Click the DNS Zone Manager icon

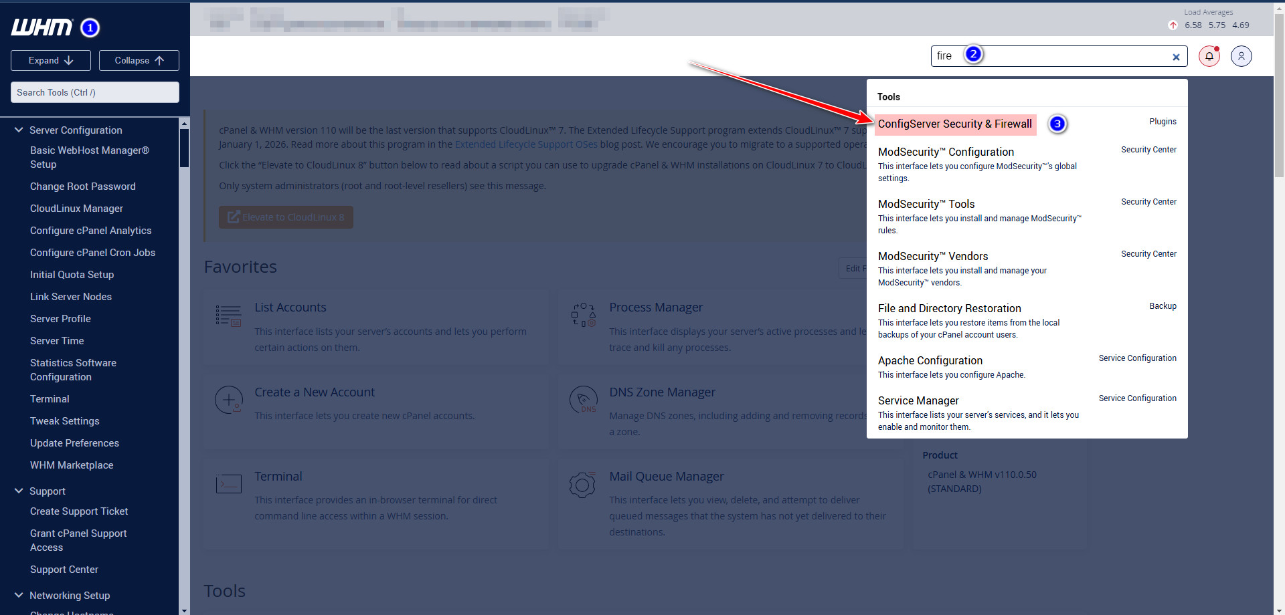tap(582, 400)
